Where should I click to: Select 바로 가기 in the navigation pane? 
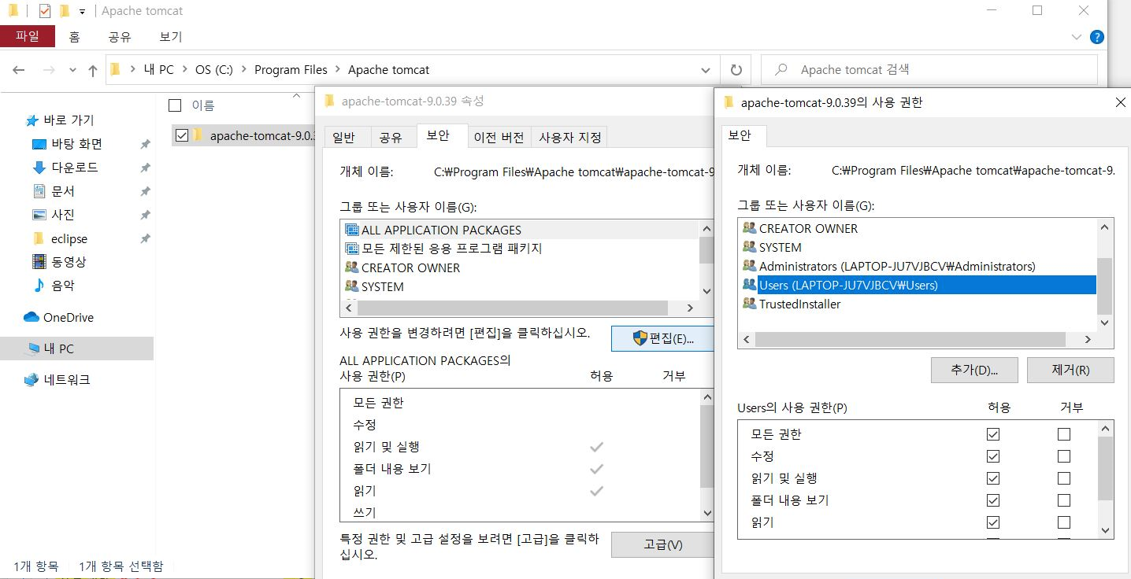coord(69,120)
